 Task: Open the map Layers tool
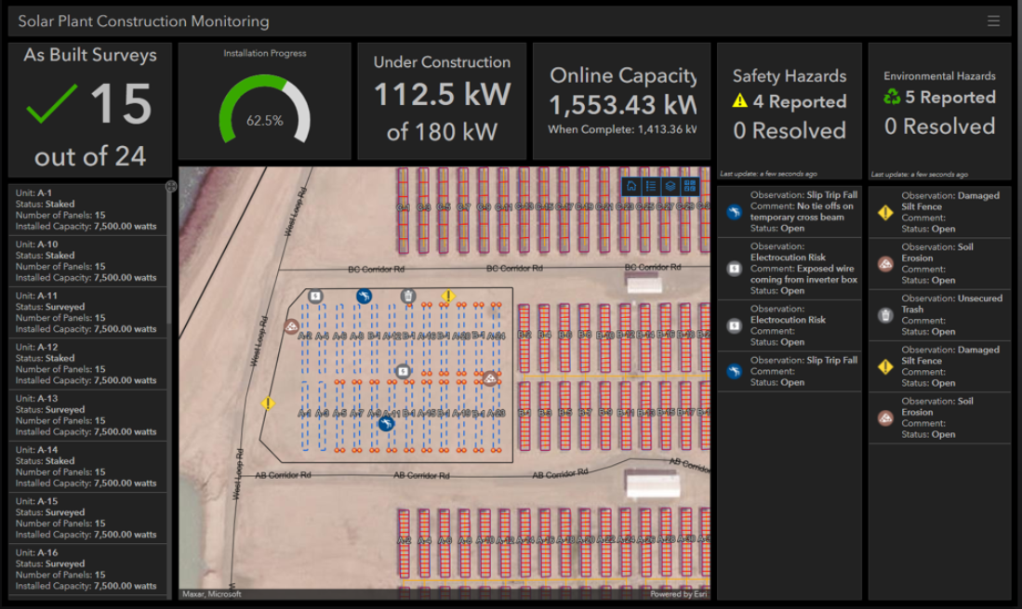[670, 186]
